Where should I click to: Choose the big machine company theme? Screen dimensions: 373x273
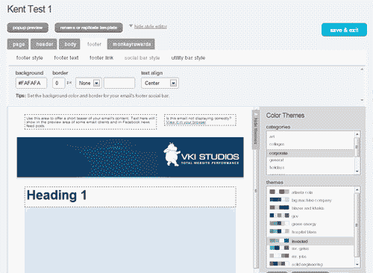click(x=311, y=200)
